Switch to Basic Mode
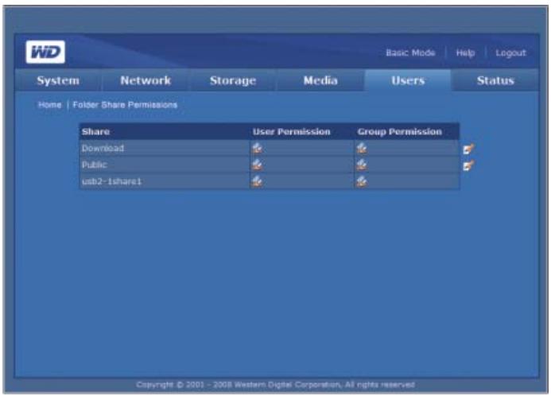 410,52
